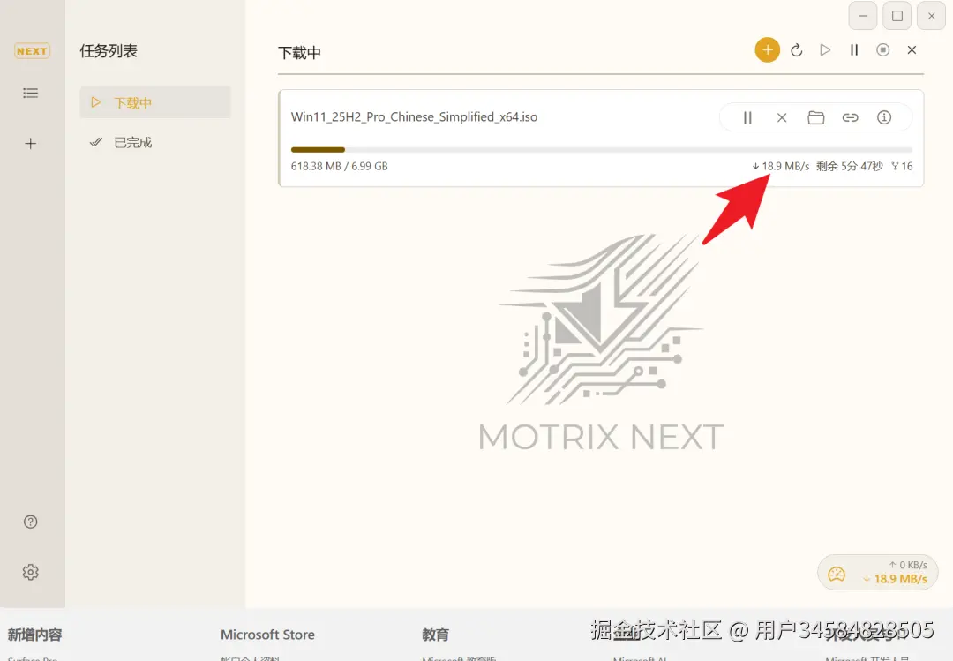The image size is (953, 661).
Task: Click the orange add task button
Action: [768, 50]
